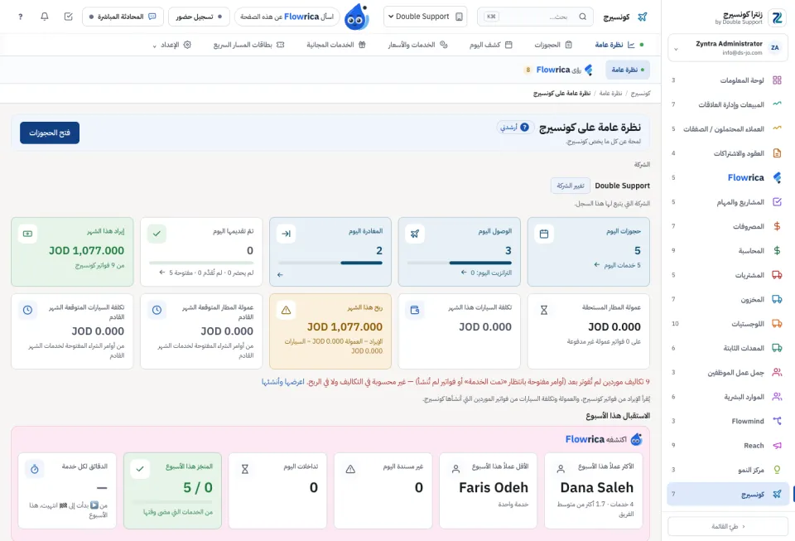Click the contracts document icon in sidebar

click(x=777, y=153)
